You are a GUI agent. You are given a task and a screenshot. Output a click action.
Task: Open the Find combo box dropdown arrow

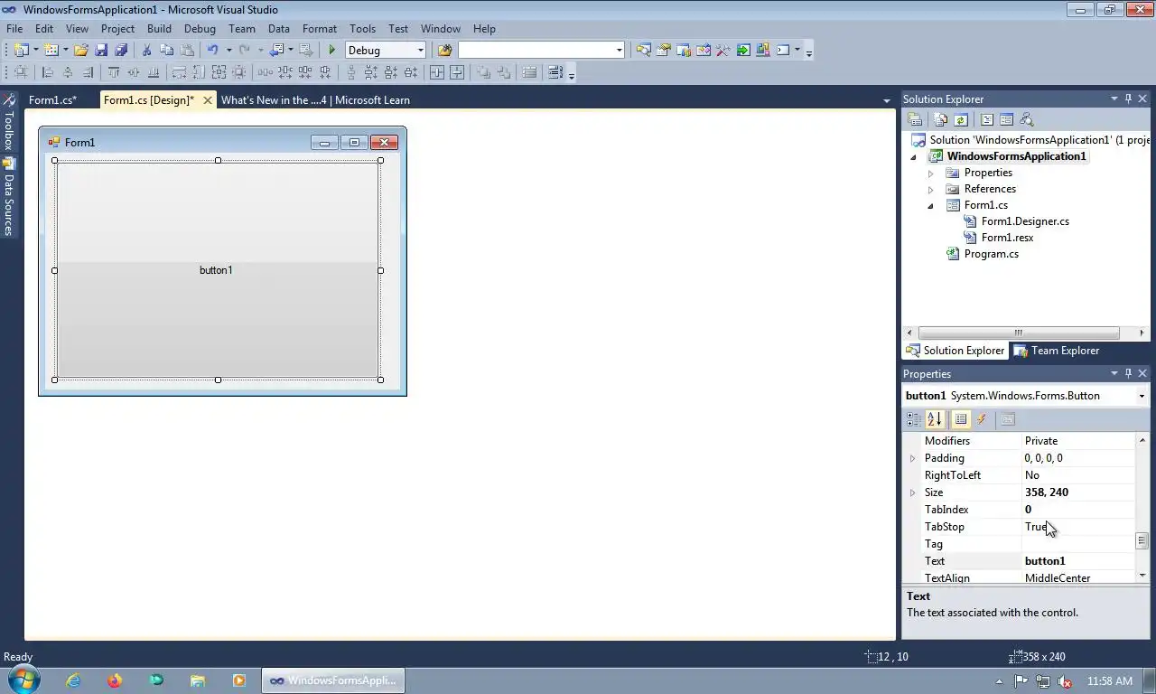(619, 51)
